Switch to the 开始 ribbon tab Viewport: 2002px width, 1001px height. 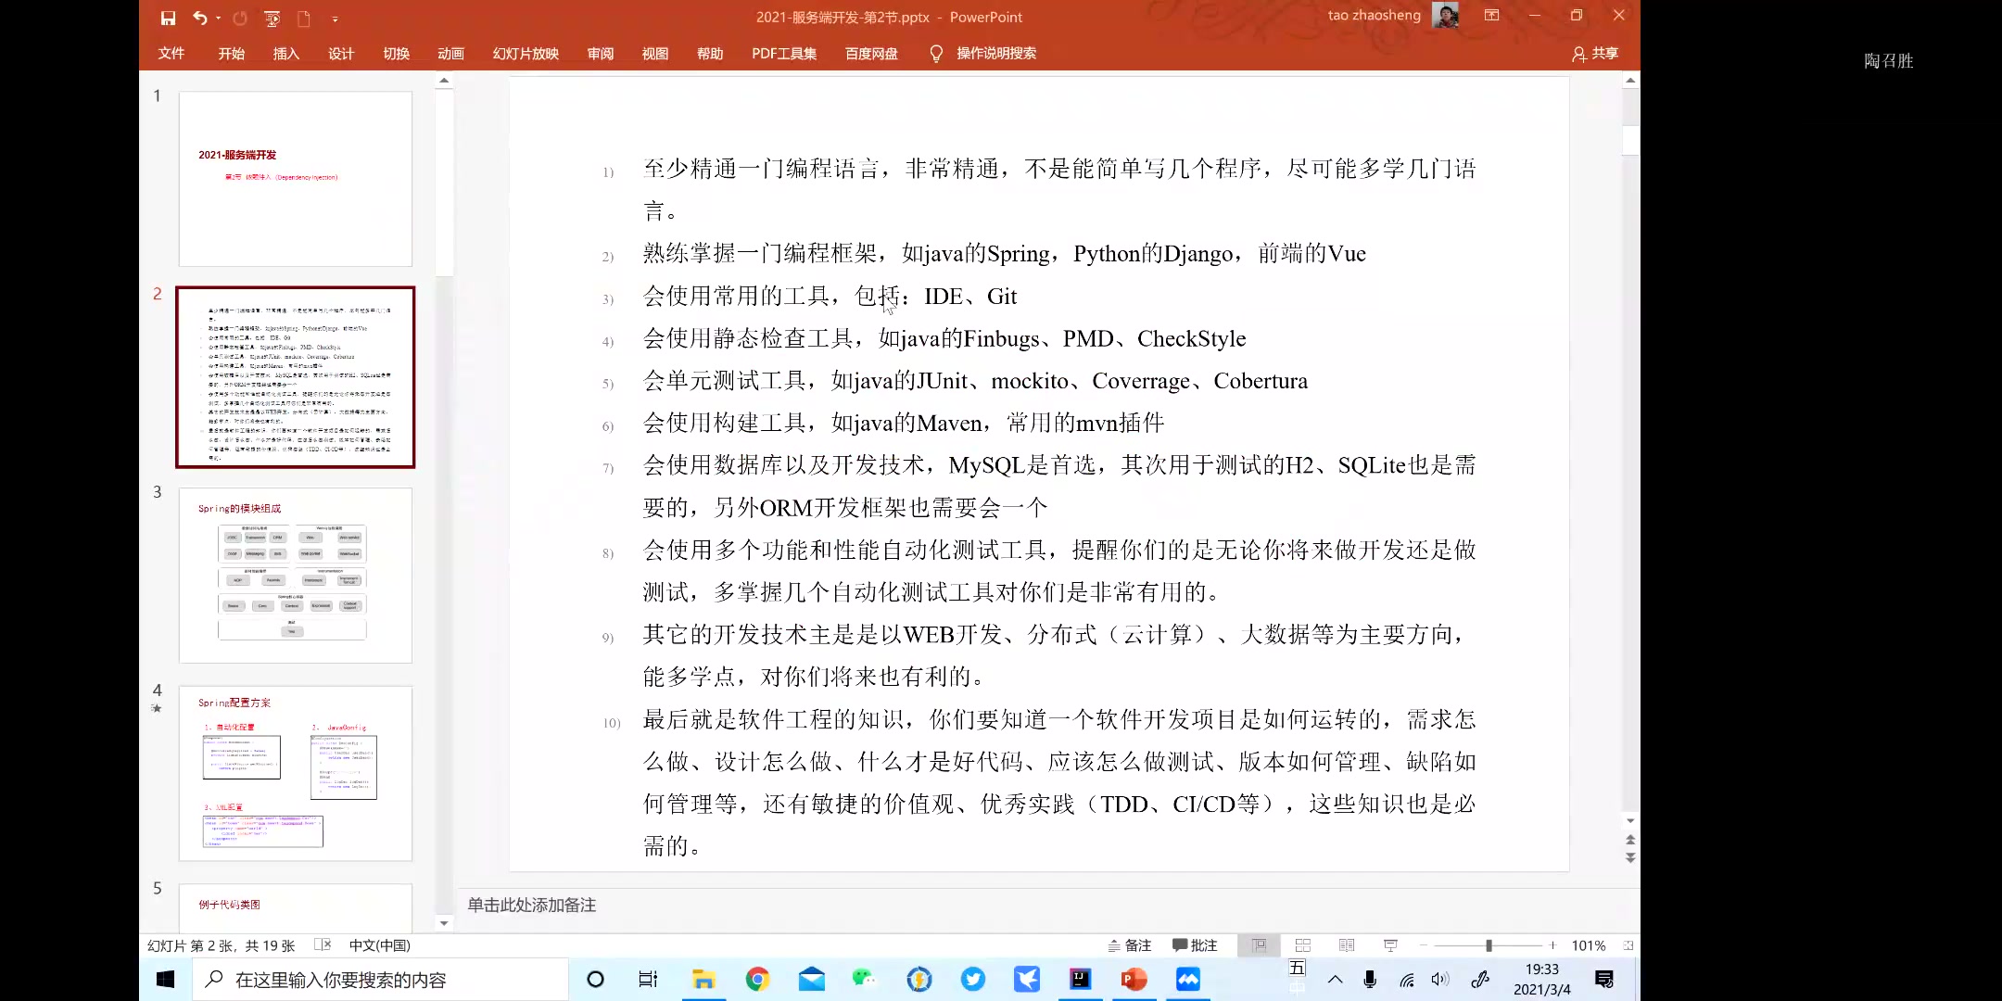pos(232,53)
